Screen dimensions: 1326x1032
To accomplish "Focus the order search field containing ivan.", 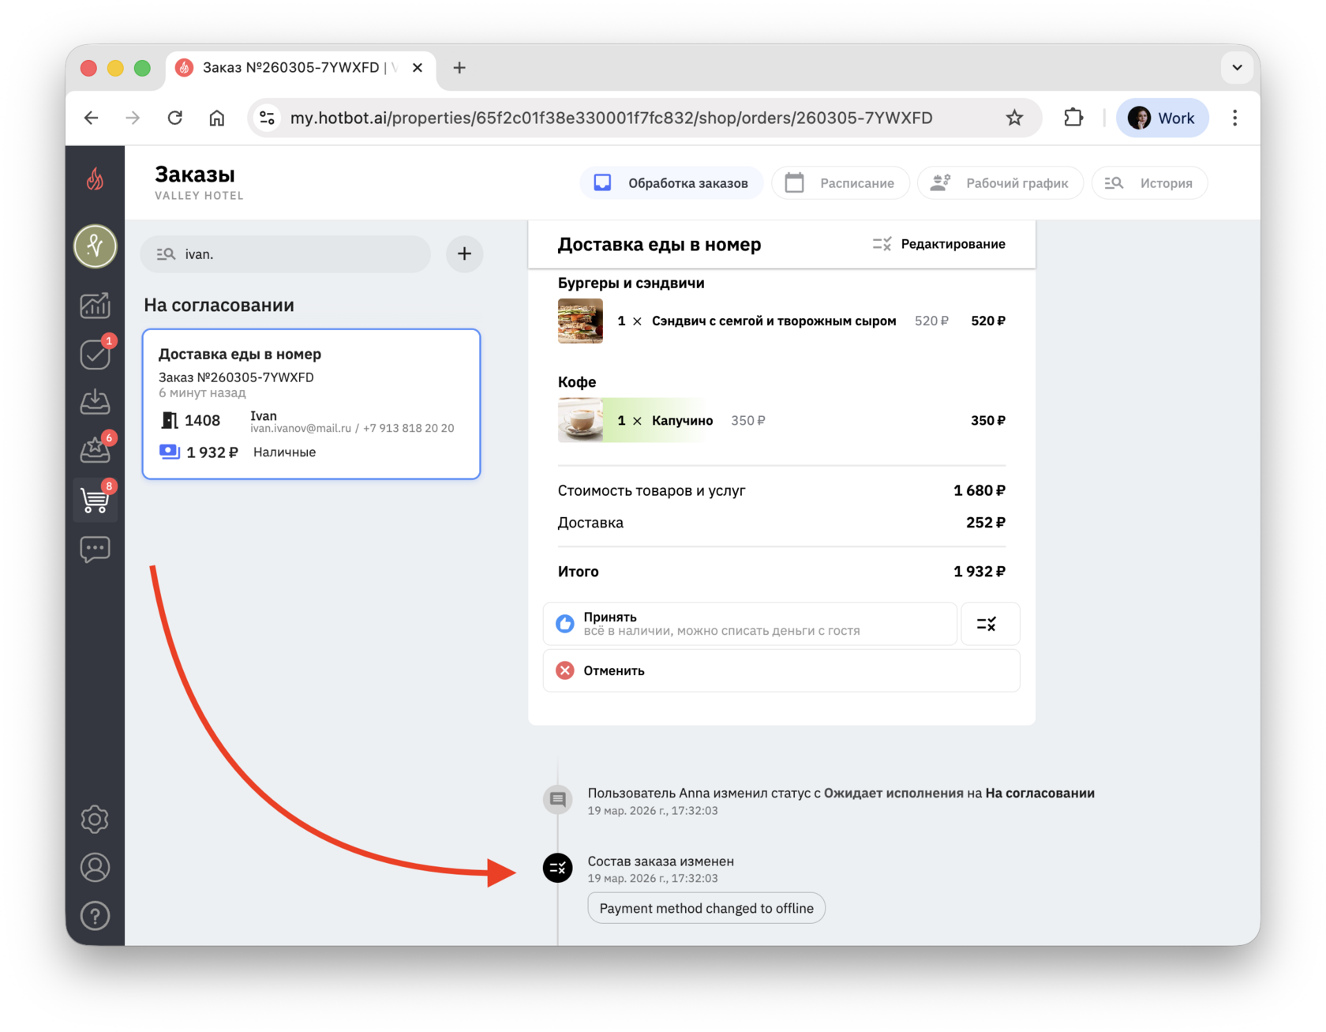I will tap(286, 254).
